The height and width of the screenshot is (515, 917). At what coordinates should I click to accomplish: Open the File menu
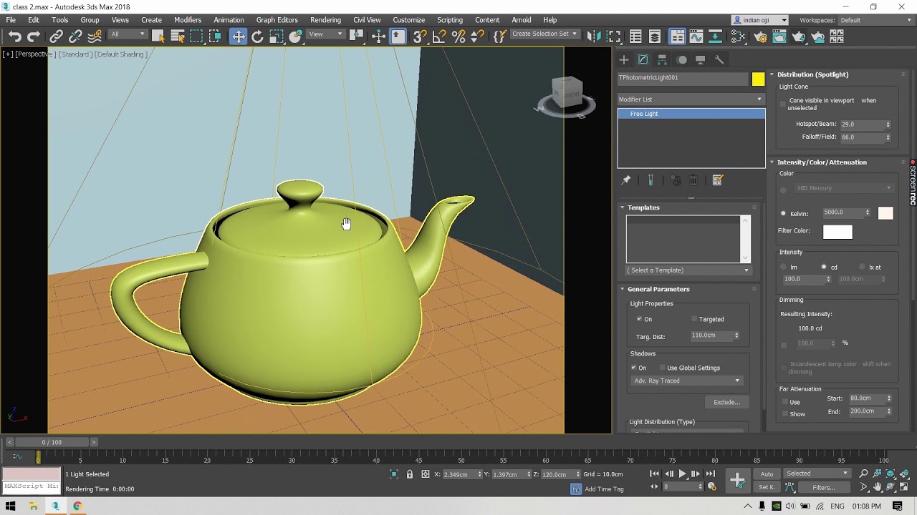pos(11,20)
